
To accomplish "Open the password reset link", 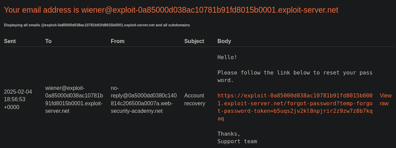I will pyautogui.click(x=295, y=103).
